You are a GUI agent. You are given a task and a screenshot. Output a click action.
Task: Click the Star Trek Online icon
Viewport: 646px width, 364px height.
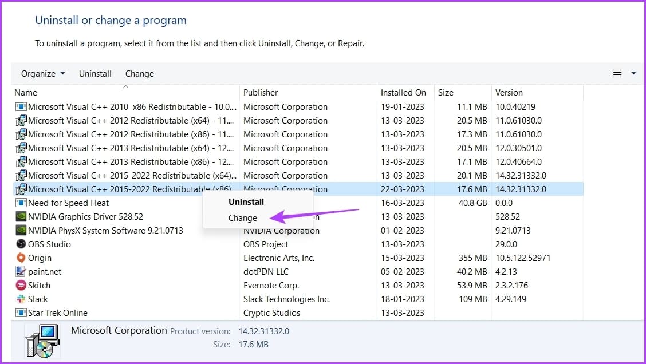click(x=21, y=313)
